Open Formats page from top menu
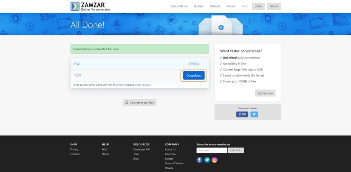351x172 pixels. point(215,7)
